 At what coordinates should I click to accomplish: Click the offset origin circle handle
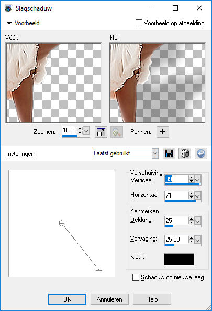pos(62,223)
